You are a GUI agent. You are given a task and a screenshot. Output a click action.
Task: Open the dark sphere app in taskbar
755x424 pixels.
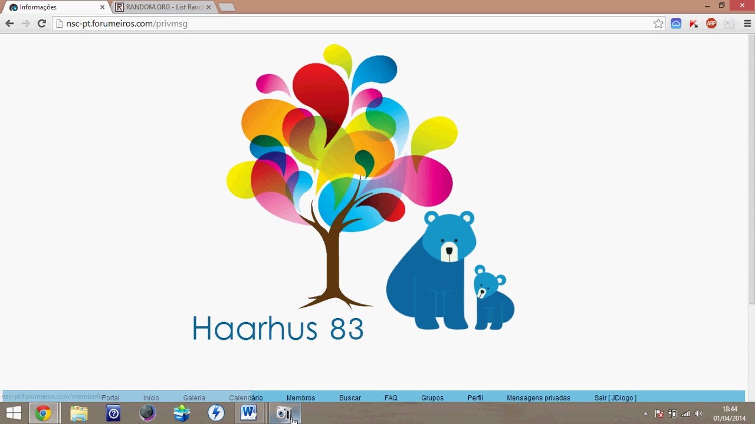pos(147,413)
